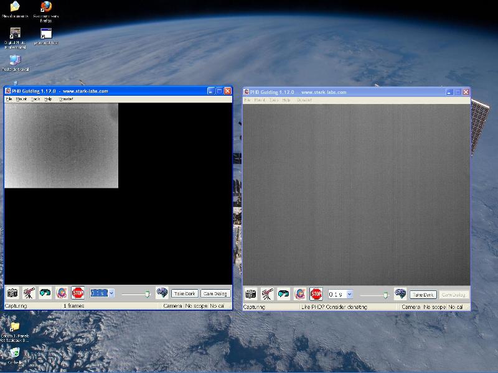This screenshot has width=498, height=373.
Task: Click Cam Dialog button in left PHD window
Action: tap(215, 293)
